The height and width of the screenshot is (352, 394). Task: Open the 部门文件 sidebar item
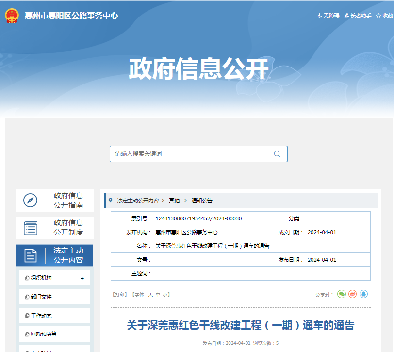54,297
